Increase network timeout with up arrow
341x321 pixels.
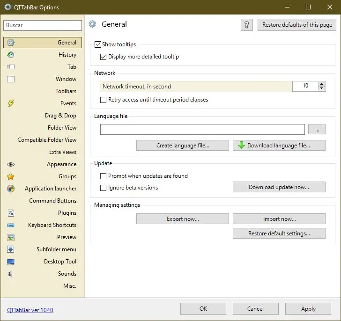322,84
